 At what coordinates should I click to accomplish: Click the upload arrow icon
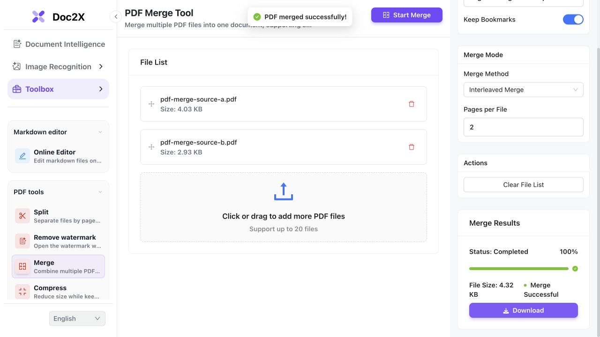[x=284, y=191]
